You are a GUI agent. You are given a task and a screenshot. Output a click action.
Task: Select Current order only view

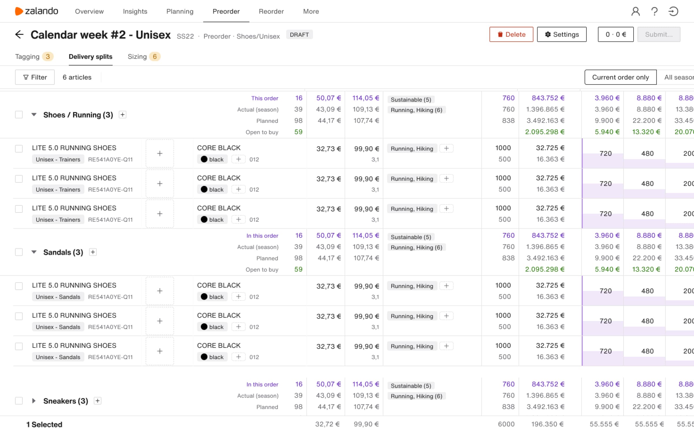[x=621, y=77]
